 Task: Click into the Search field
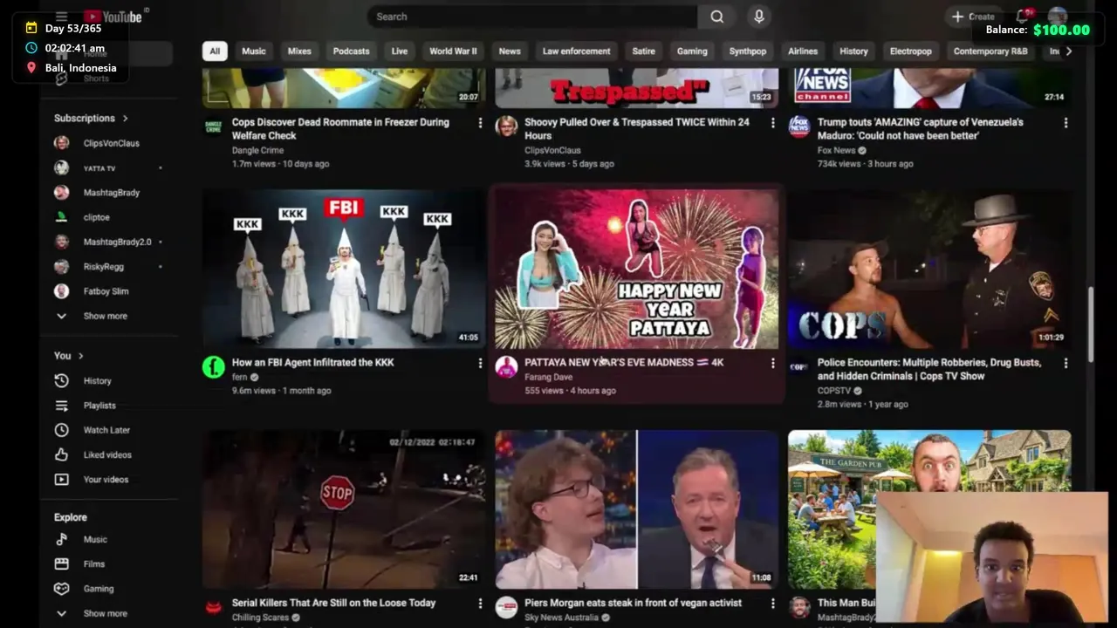pyautogui.click(x=532, y=17)
